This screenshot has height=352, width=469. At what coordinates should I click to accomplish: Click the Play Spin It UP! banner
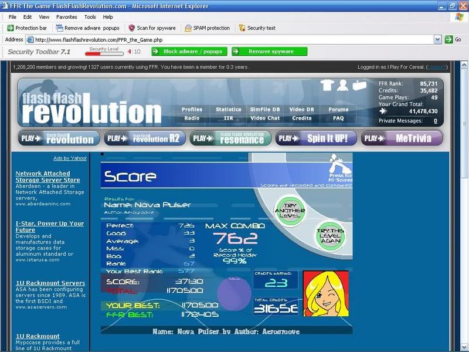pos(315,138)
